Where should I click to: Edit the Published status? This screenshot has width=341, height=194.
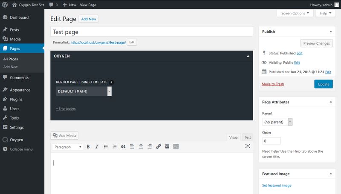(x=300, y=53)
